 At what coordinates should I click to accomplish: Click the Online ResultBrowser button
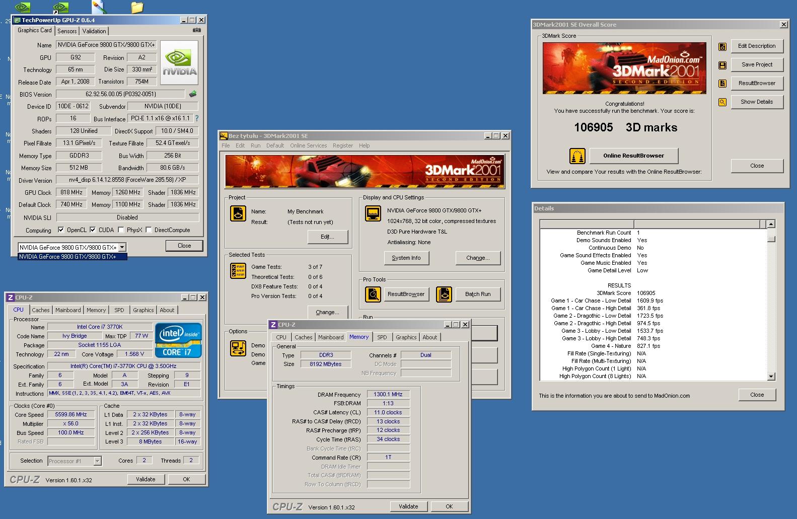pos(633,156)
